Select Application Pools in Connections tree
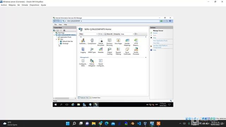 pyautogui.click(x=66, y=37)
